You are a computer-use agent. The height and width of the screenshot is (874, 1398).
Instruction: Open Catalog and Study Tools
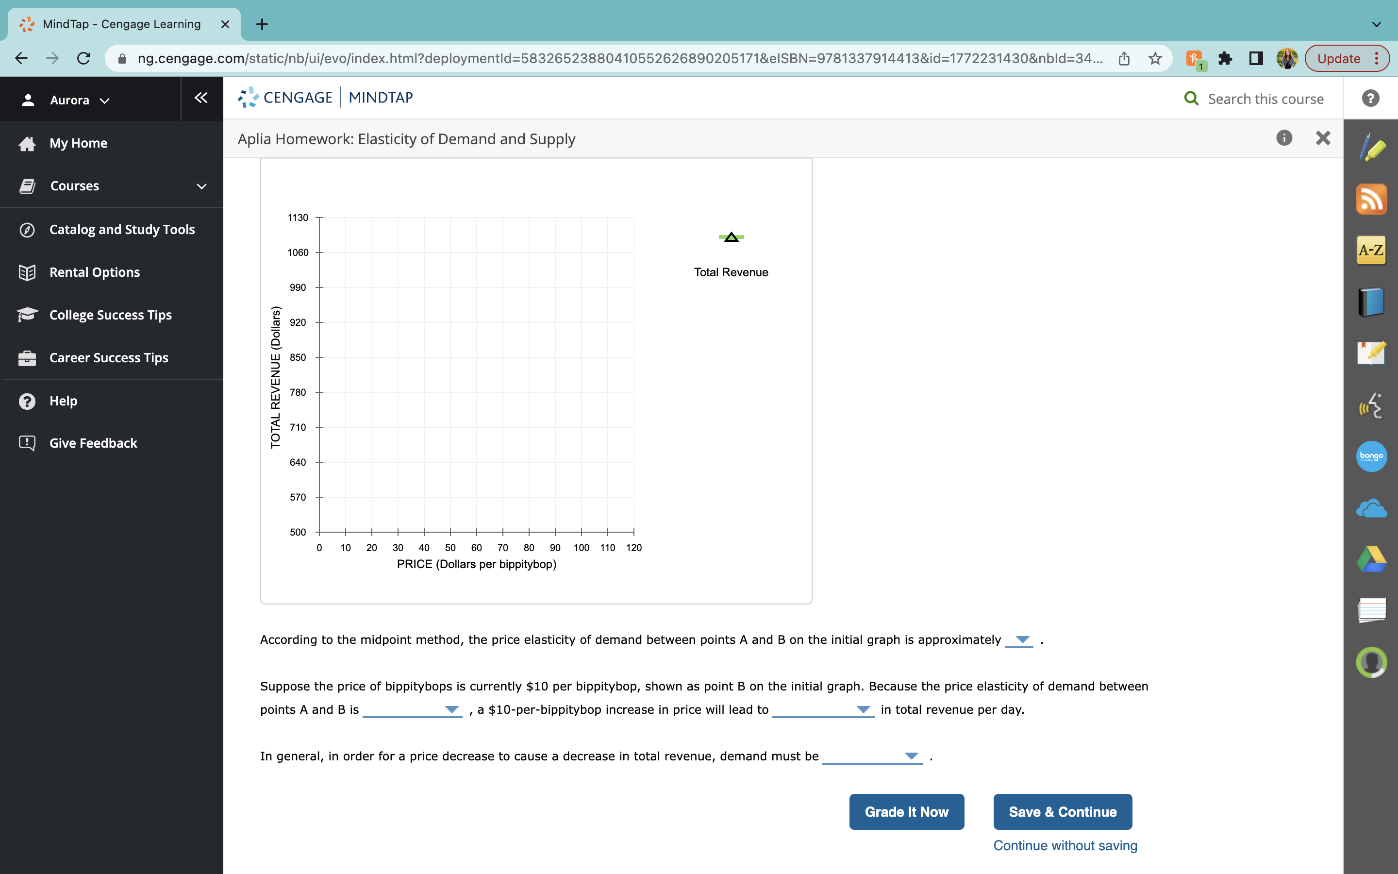122,229
